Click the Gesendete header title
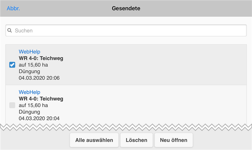252x150 pixels. (x=126, y=9)
